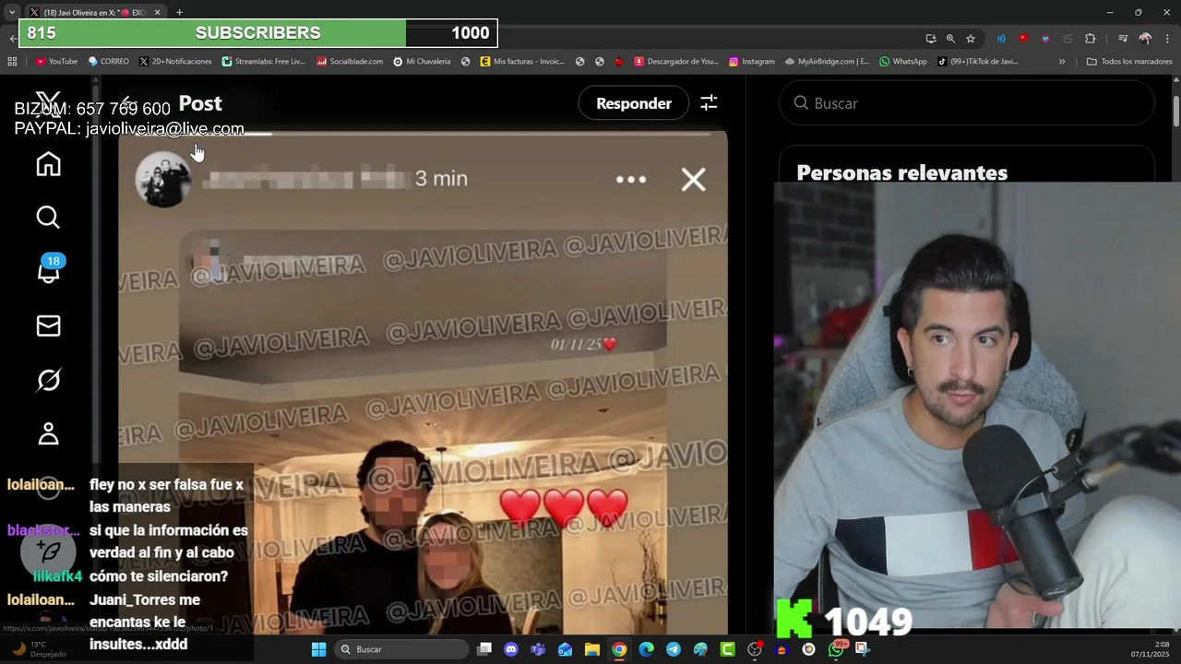Open Snipping Tool from the taskbar
1181x664 pixels.
coord(863,649)
